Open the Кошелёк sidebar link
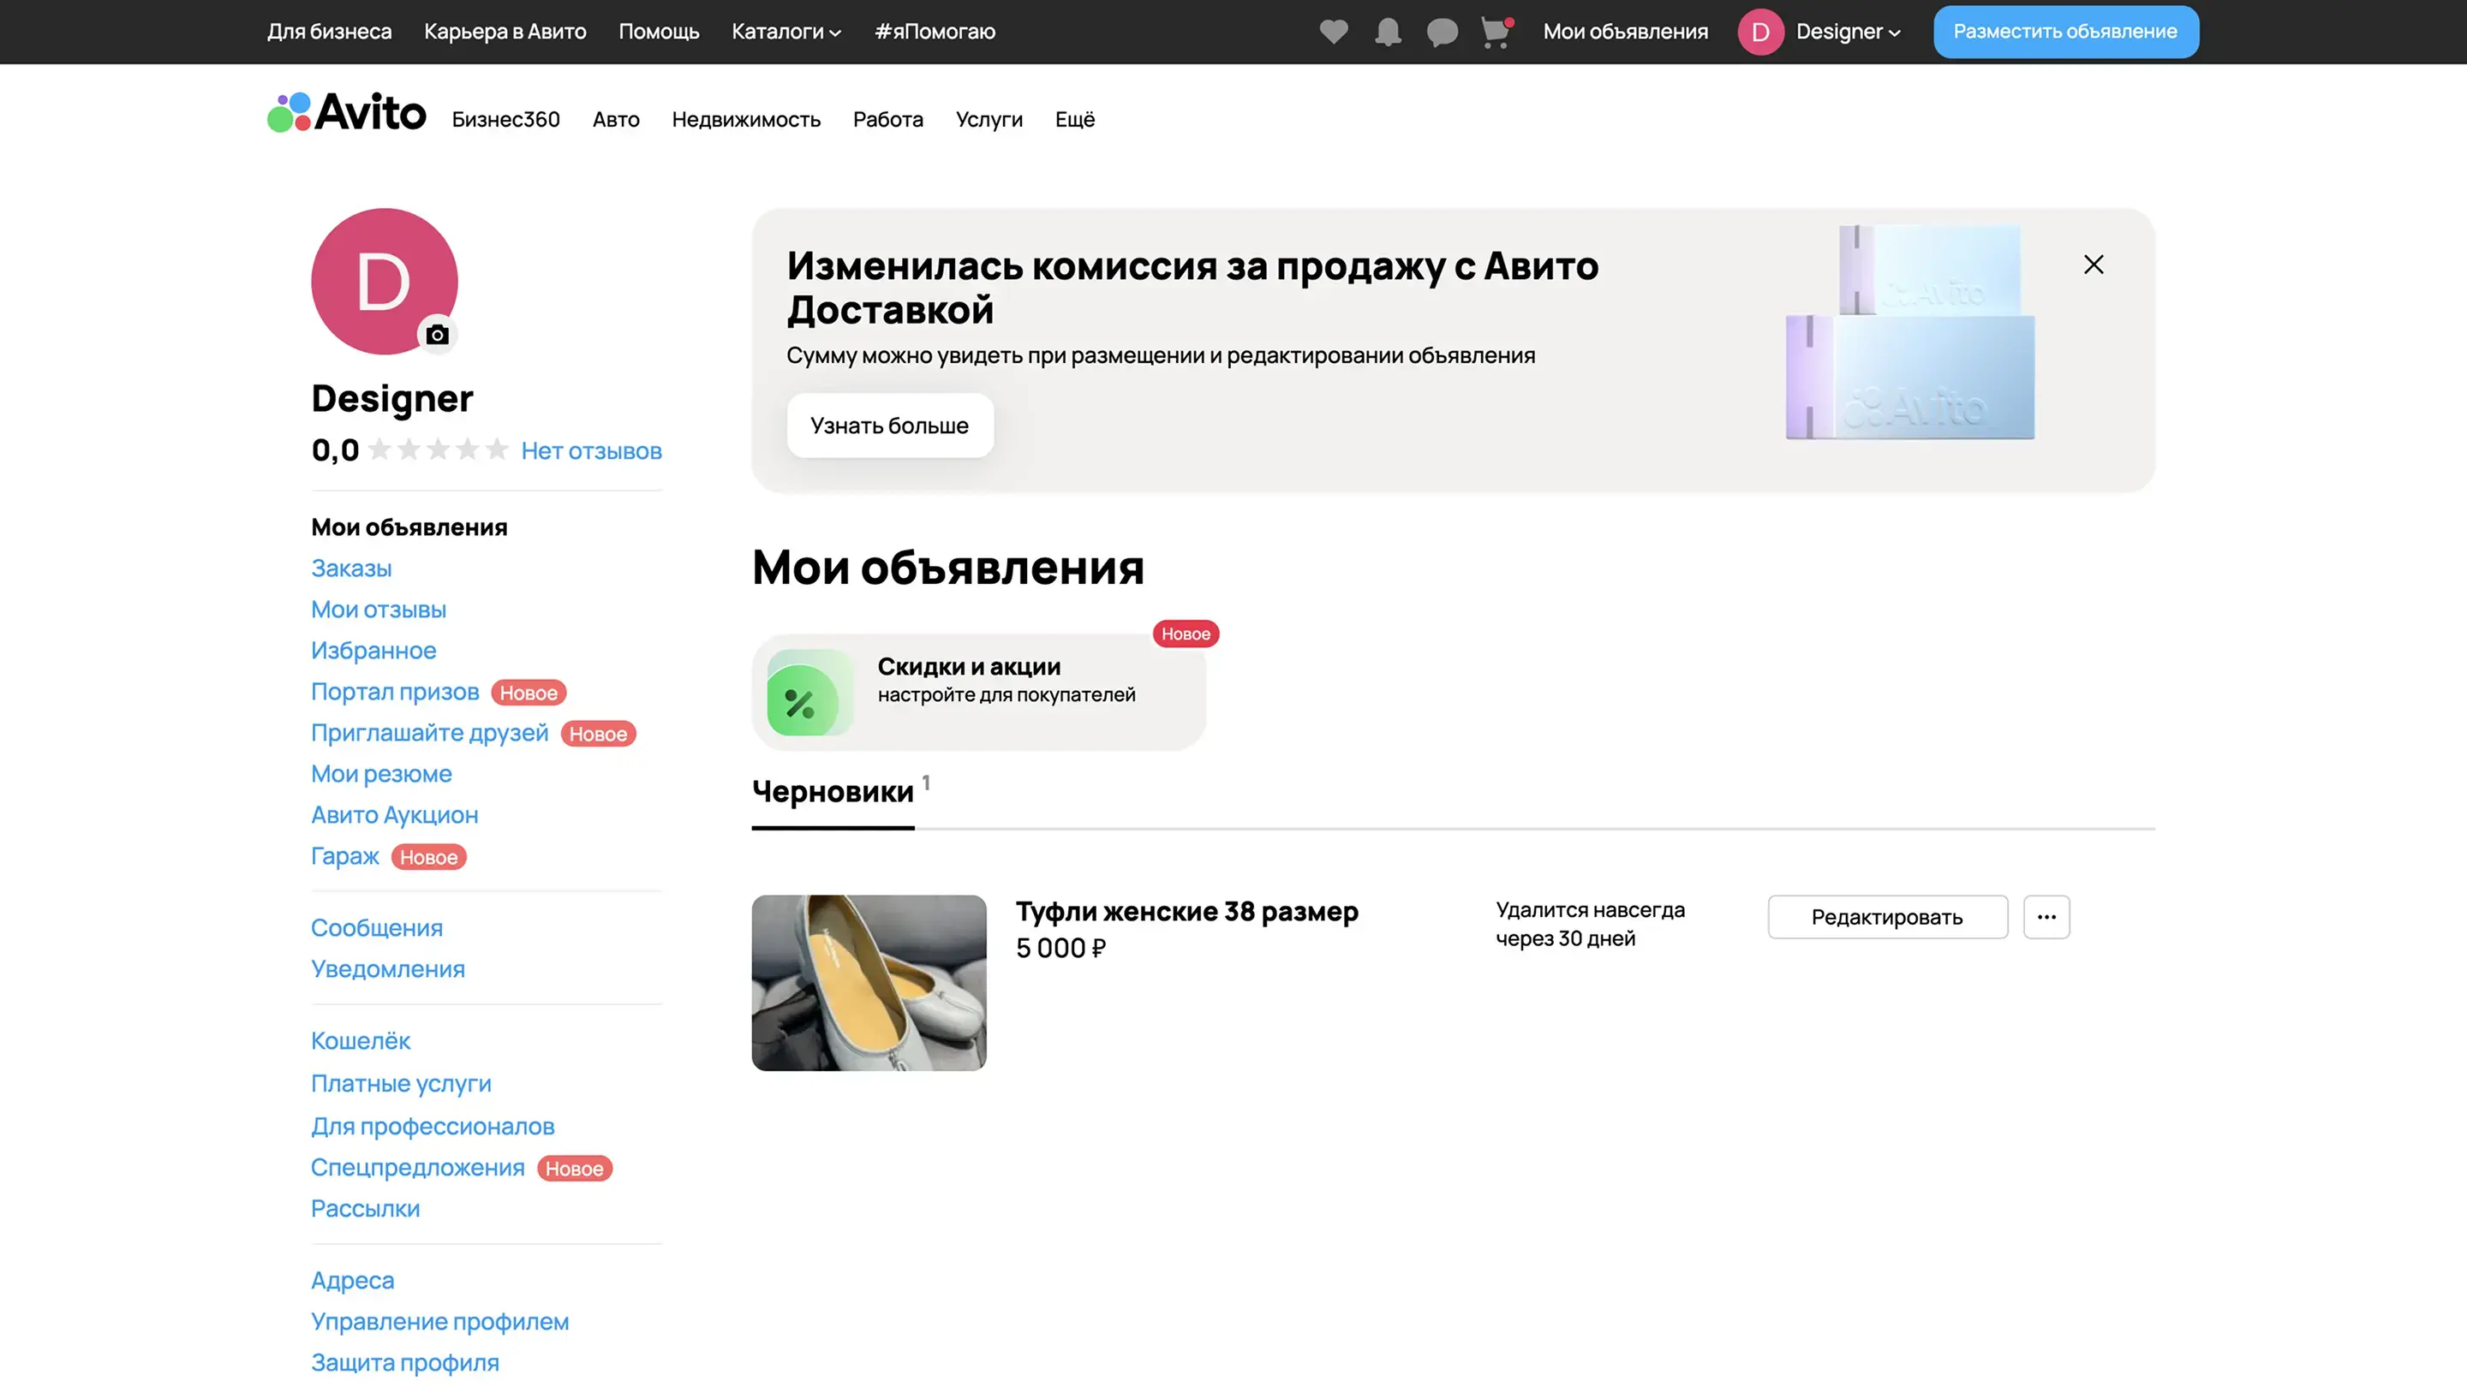2467x1387 pixels. pos(360,1040)
